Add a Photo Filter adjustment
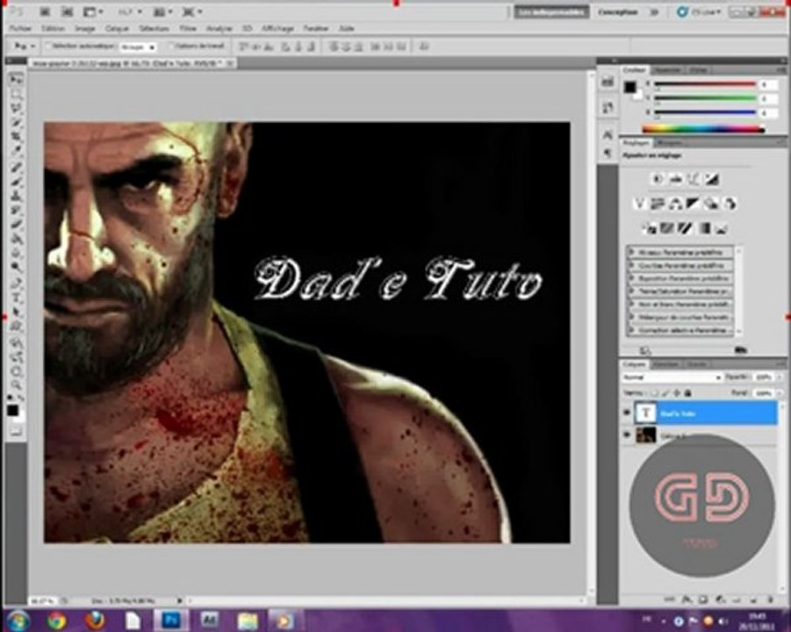 click(712, 204)
